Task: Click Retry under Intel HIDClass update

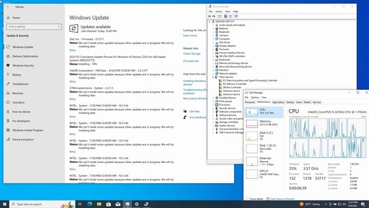Action: [73, 81]
